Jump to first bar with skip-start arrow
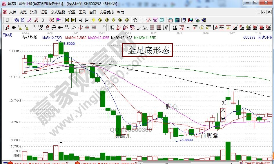Screen dimensions: 274x164 coord(67,20)
